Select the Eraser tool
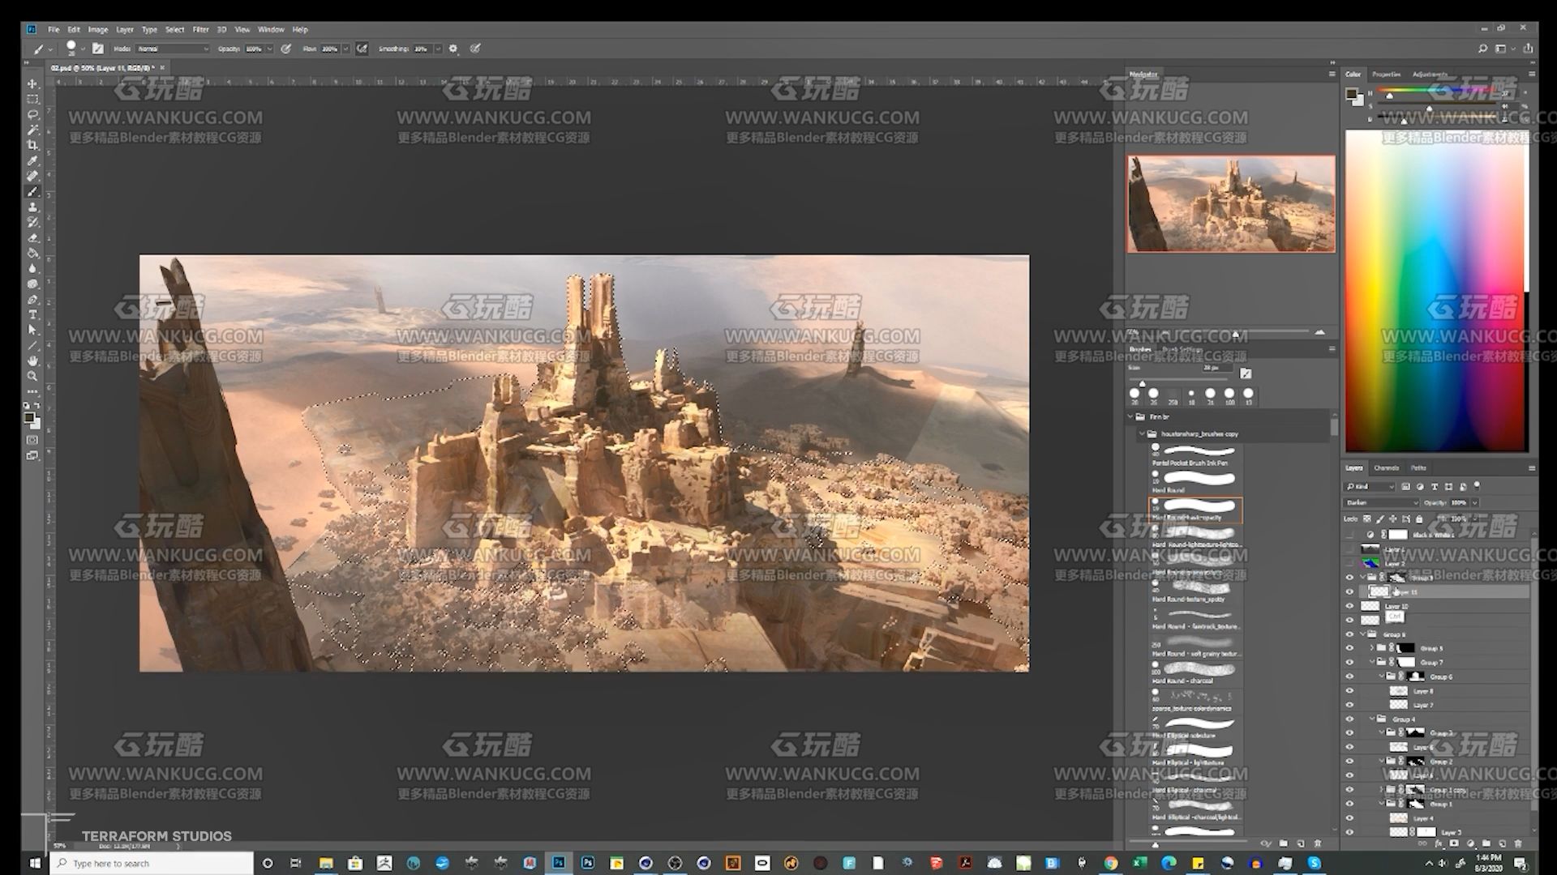Viewport: 1557px width, 875px height. 32,237
